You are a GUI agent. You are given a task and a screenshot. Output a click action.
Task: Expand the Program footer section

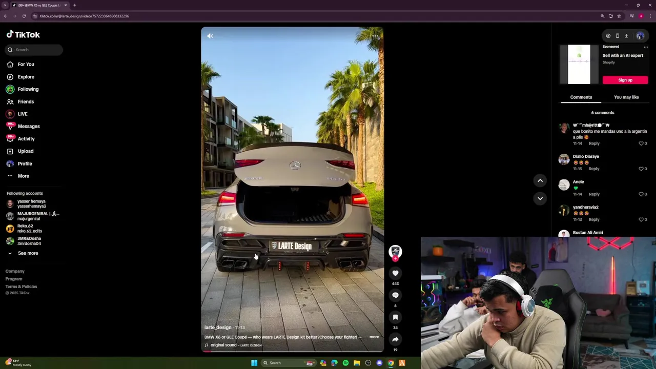(14, 279)
